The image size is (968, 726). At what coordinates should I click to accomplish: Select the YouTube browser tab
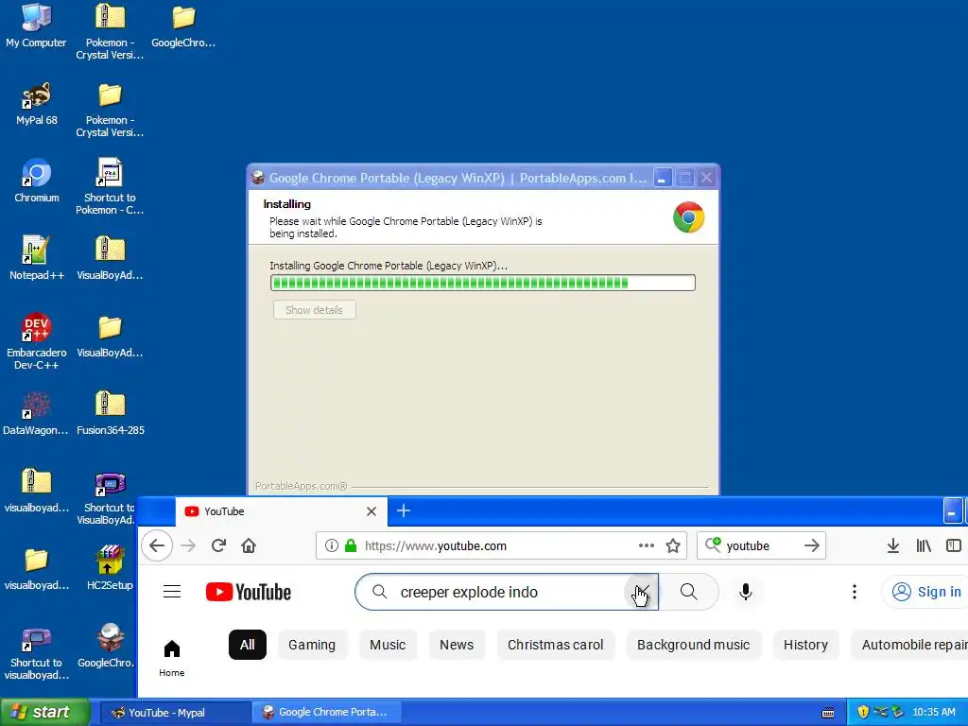(281, 511)
